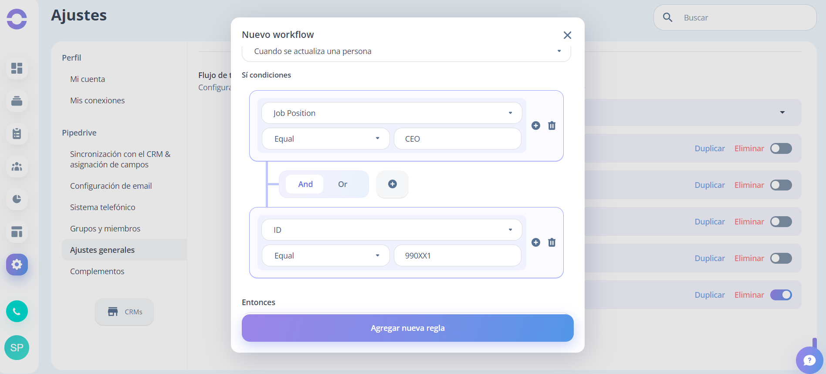This screenshot has width=826, height=374.
Task: Enable the first workflow toggle switch
Action: 781,149
